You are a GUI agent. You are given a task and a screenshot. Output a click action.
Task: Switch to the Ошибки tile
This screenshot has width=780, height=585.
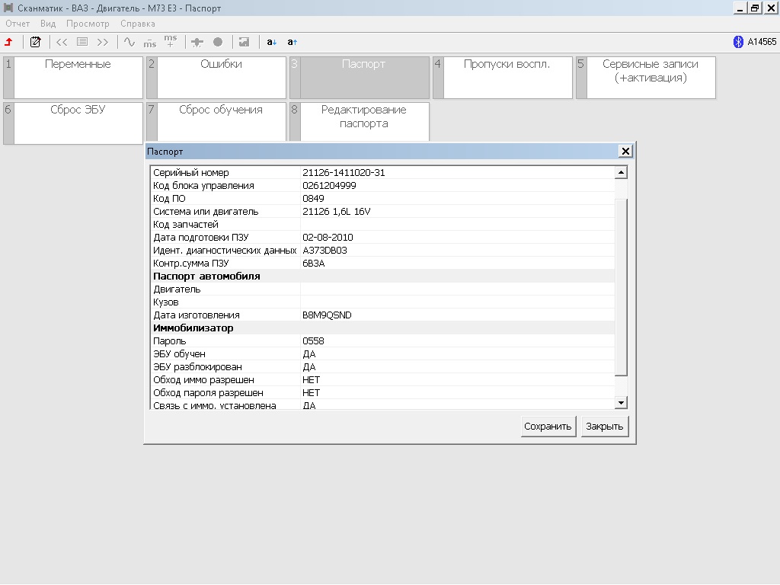pyautogui.click(x=216, y=78)
